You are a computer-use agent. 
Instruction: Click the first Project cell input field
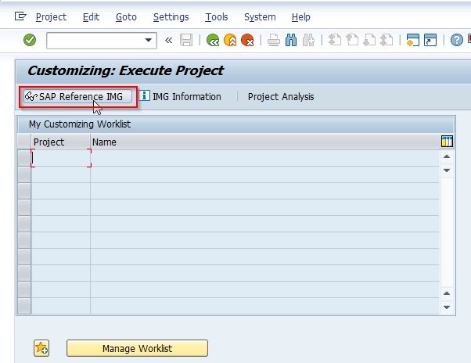tap(61, 158)
